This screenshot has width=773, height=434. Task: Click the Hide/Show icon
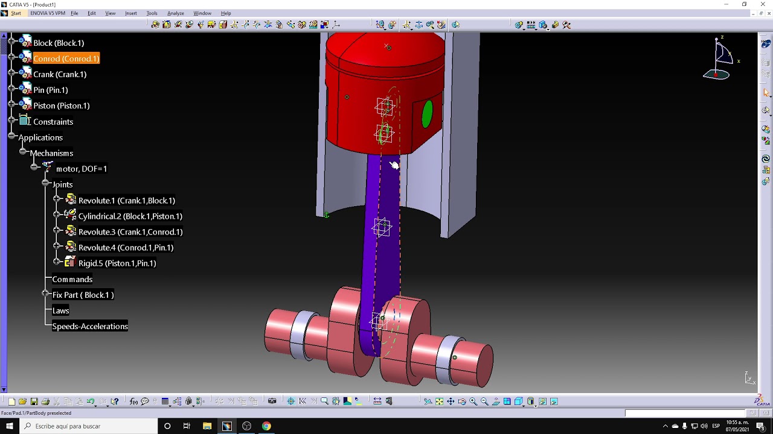(x=542, y=401)
